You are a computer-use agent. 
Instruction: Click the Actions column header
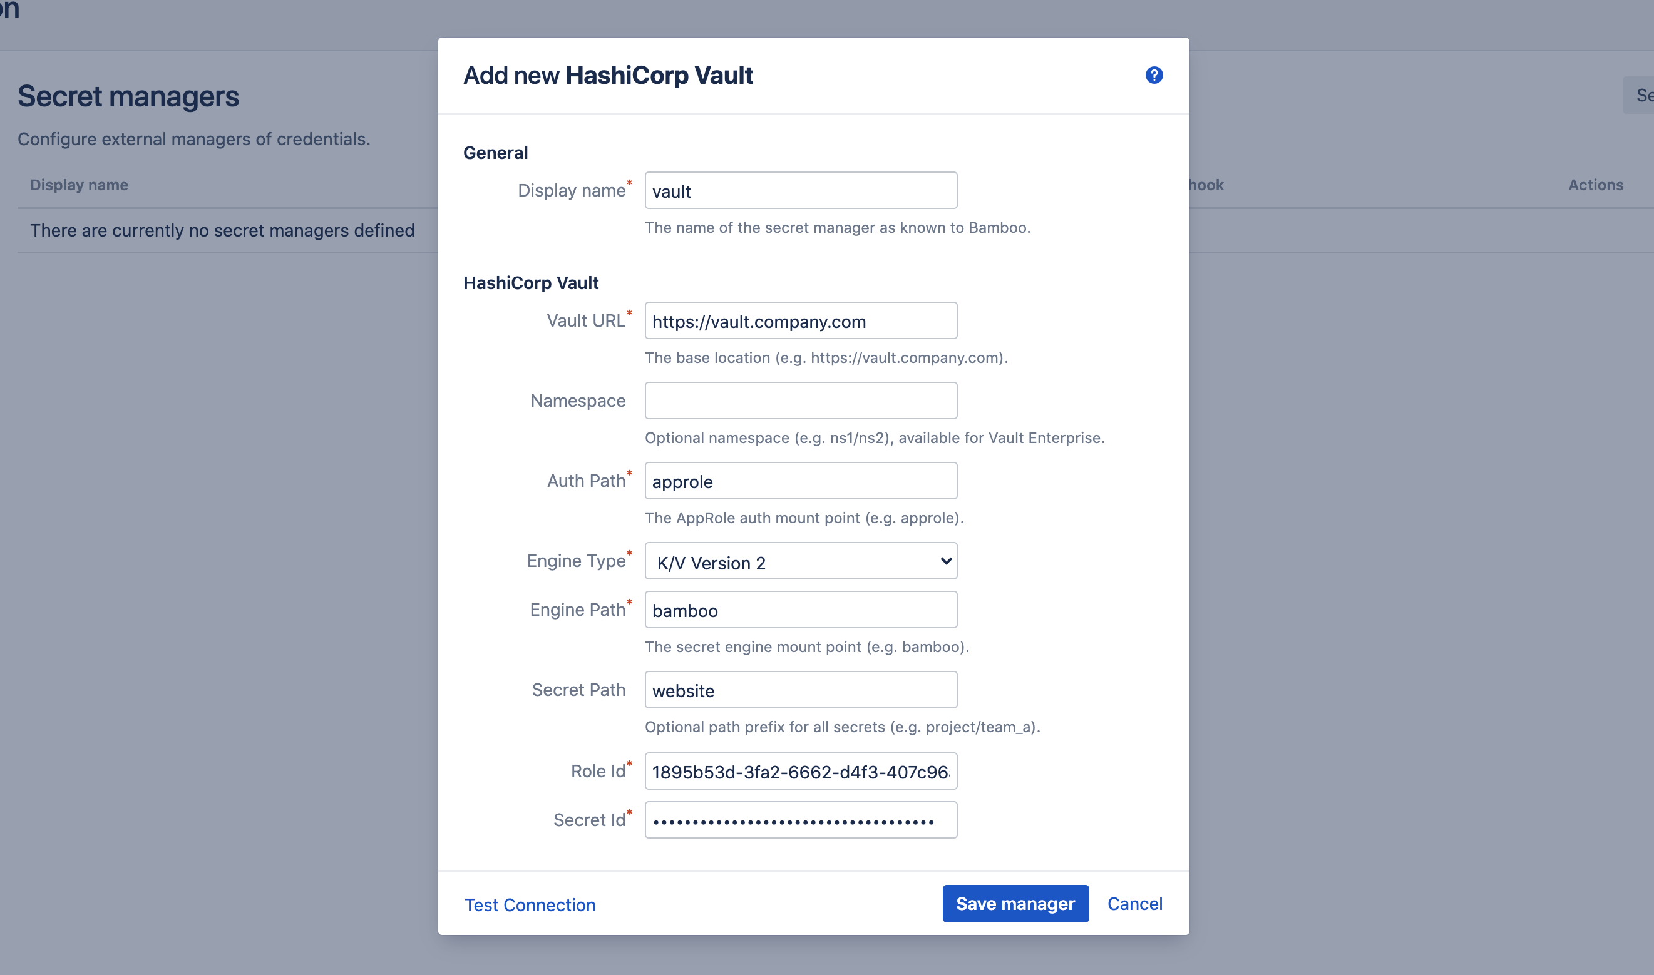click(1596, 185)
